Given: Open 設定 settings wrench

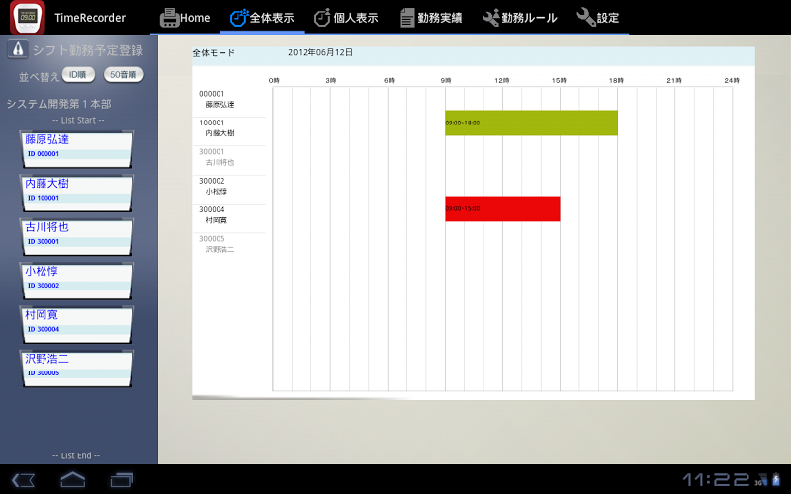Looking at the screenshot, I should point(598,18).
